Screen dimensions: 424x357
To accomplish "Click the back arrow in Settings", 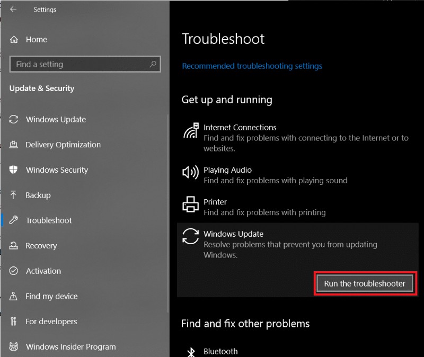I will pos(12,9).
